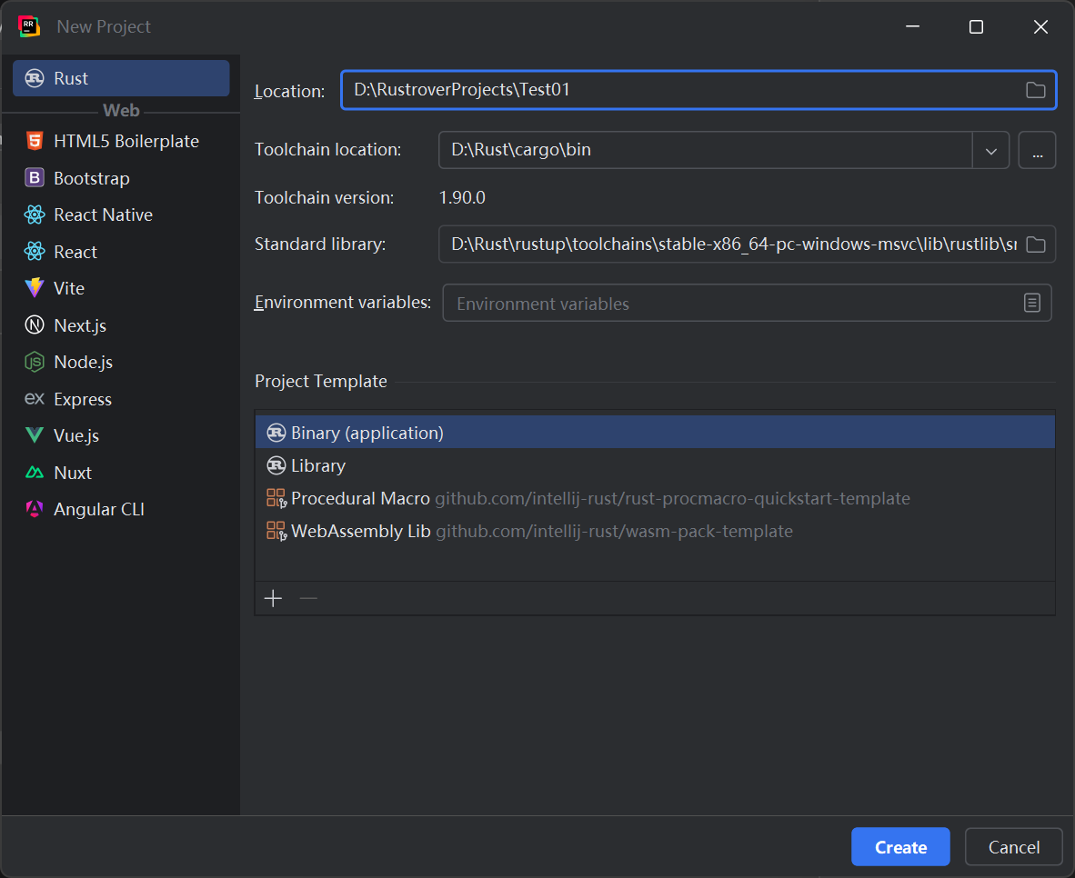Image resolution: width=1075 pixels, height=878 pixels.
Task: Select the WebAssembly Lib template
Action: 361,531
